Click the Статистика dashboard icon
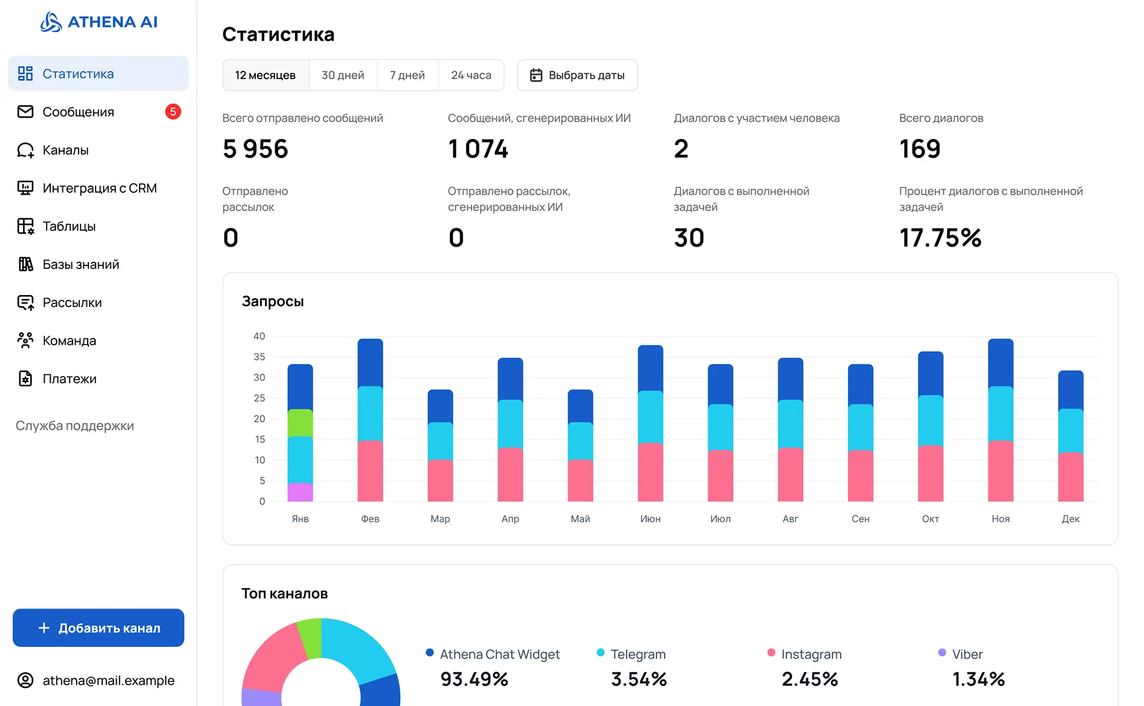Screen dimensions: 1144x706 click(25, 74)
